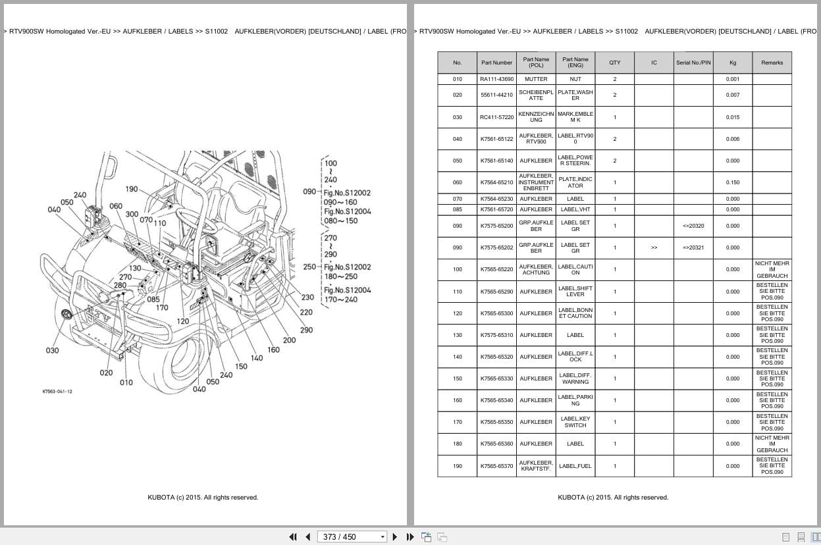821x545 pixels.
Task: Select two-page facing view
Action: click(x=815, y=537)
